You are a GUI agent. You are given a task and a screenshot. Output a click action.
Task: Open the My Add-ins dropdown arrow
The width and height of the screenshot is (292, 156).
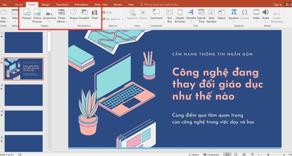[x=123, y=19]
